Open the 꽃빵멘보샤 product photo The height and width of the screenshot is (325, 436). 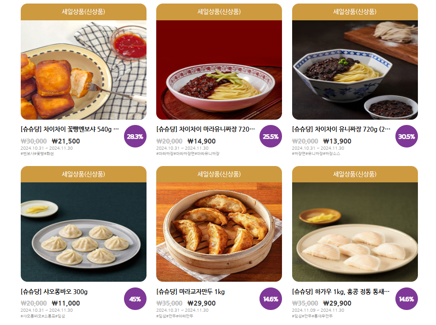tap(83, 70)
